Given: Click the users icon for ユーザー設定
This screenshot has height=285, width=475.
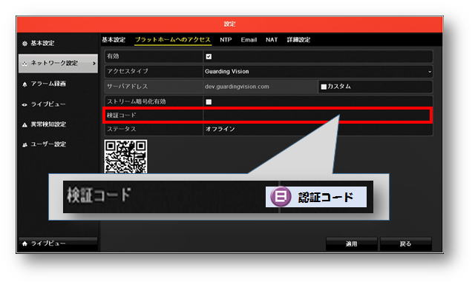Looking at the screenshot, I should pyautogui.click(x=24, y=145).
